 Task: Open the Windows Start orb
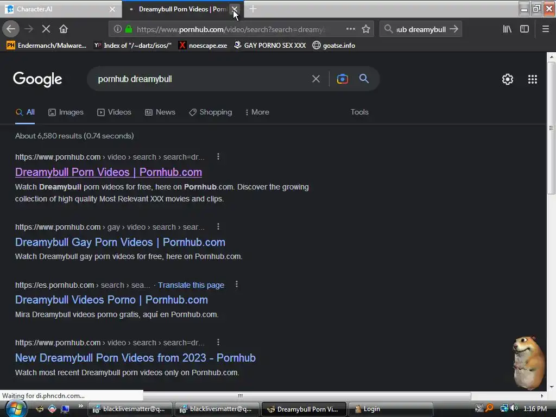(x=15, y=409)
